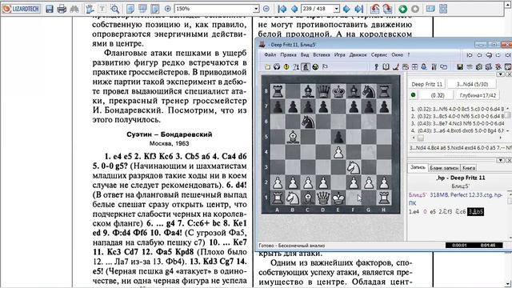Image resolution: width=512 pixels, height=288 pixels.
Task: Open the Игра menu
Action: [x=339, y=55]
